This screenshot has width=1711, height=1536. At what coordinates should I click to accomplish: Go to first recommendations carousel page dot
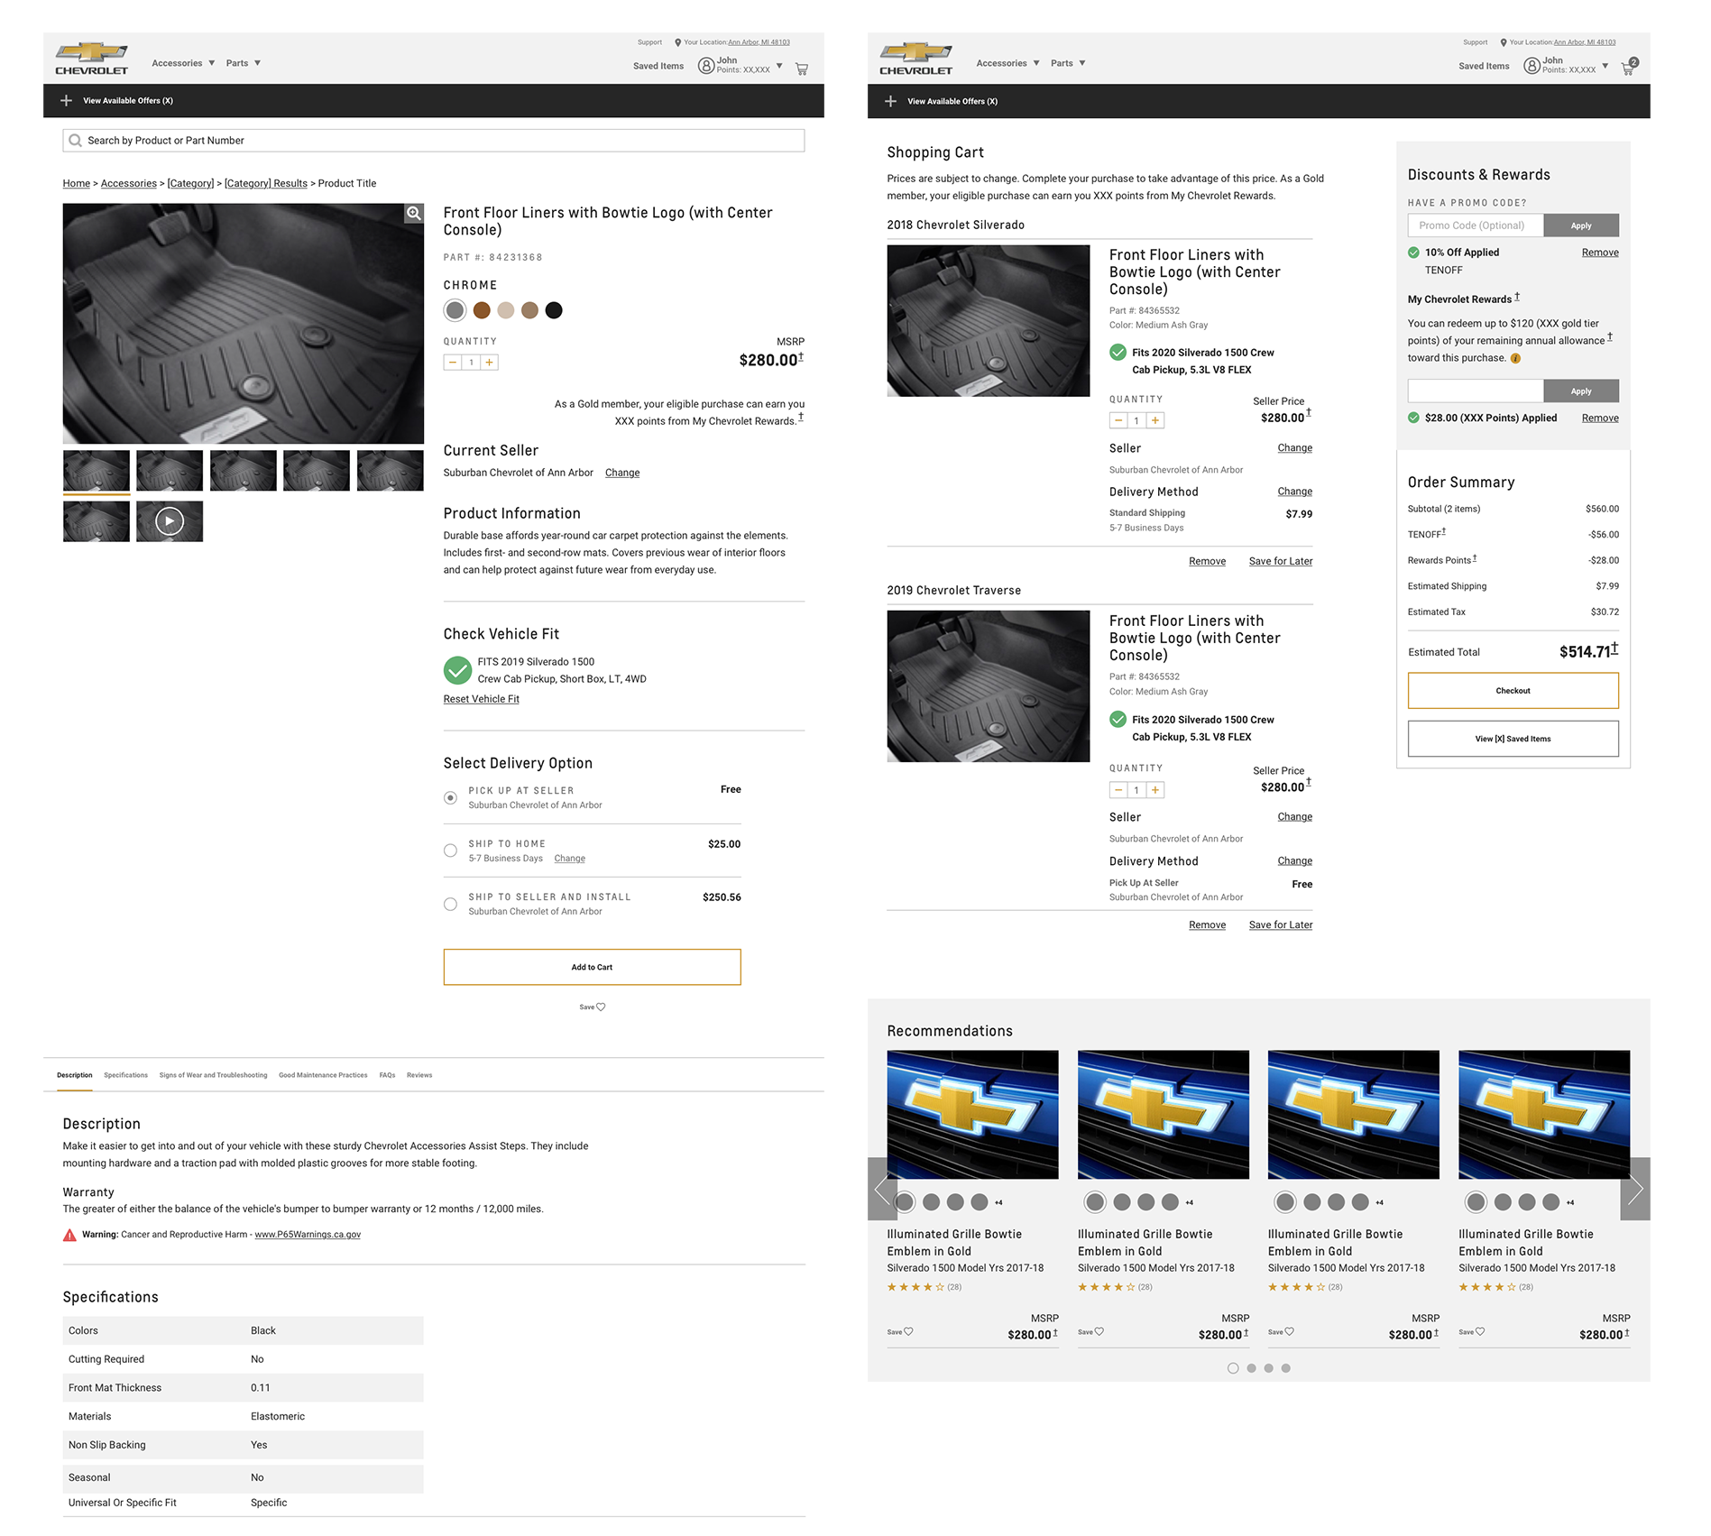[1233, 1368]
